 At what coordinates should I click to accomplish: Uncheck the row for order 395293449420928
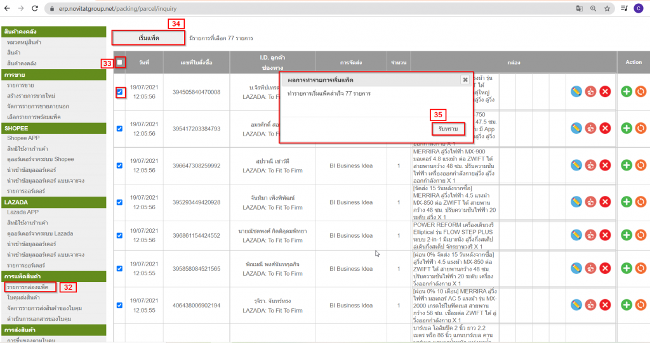point(120,202)
